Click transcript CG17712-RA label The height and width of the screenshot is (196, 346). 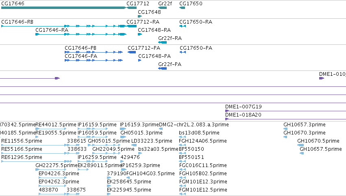[143, 22]
